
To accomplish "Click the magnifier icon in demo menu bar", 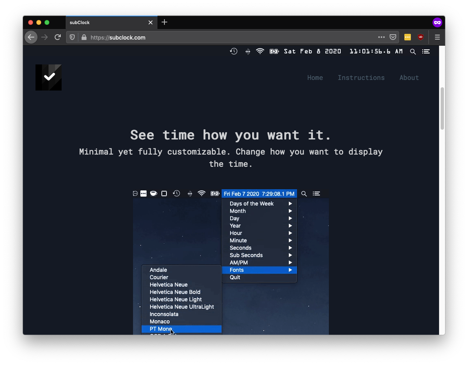I will 304,194.
